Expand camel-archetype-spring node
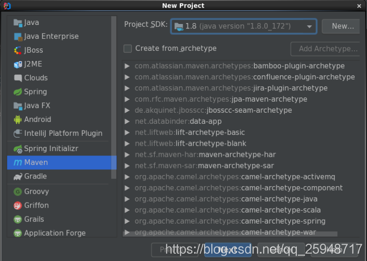 pos(127,221)
